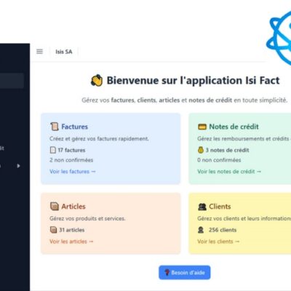Select the 256 clients count text
This screenshot has width=291, height=291.
(x=223, y=230)
